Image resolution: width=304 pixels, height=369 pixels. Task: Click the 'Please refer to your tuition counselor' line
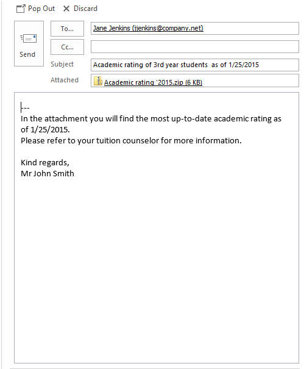pos(131,140)
